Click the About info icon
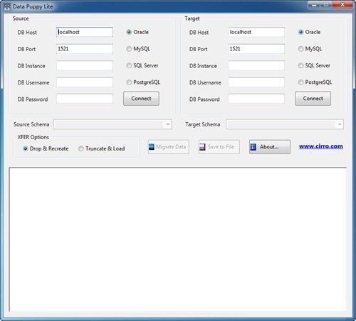356x321 pixels. click(253, 147)
